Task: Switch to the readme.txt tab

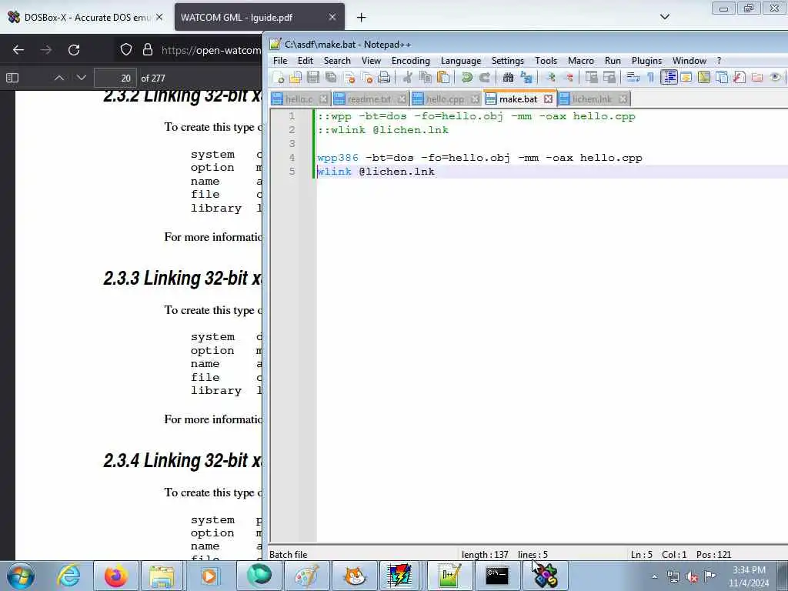Action: [x=369, y=99]
